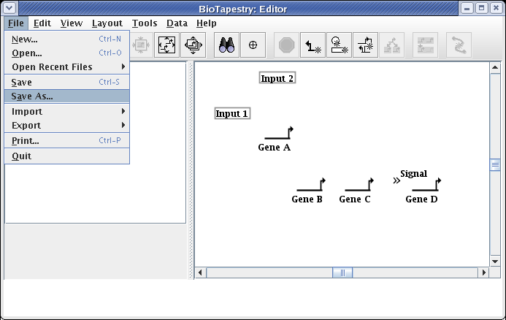Click the vertical scrollbar down arrow
The image size is (506, 320).
[495, 261]
